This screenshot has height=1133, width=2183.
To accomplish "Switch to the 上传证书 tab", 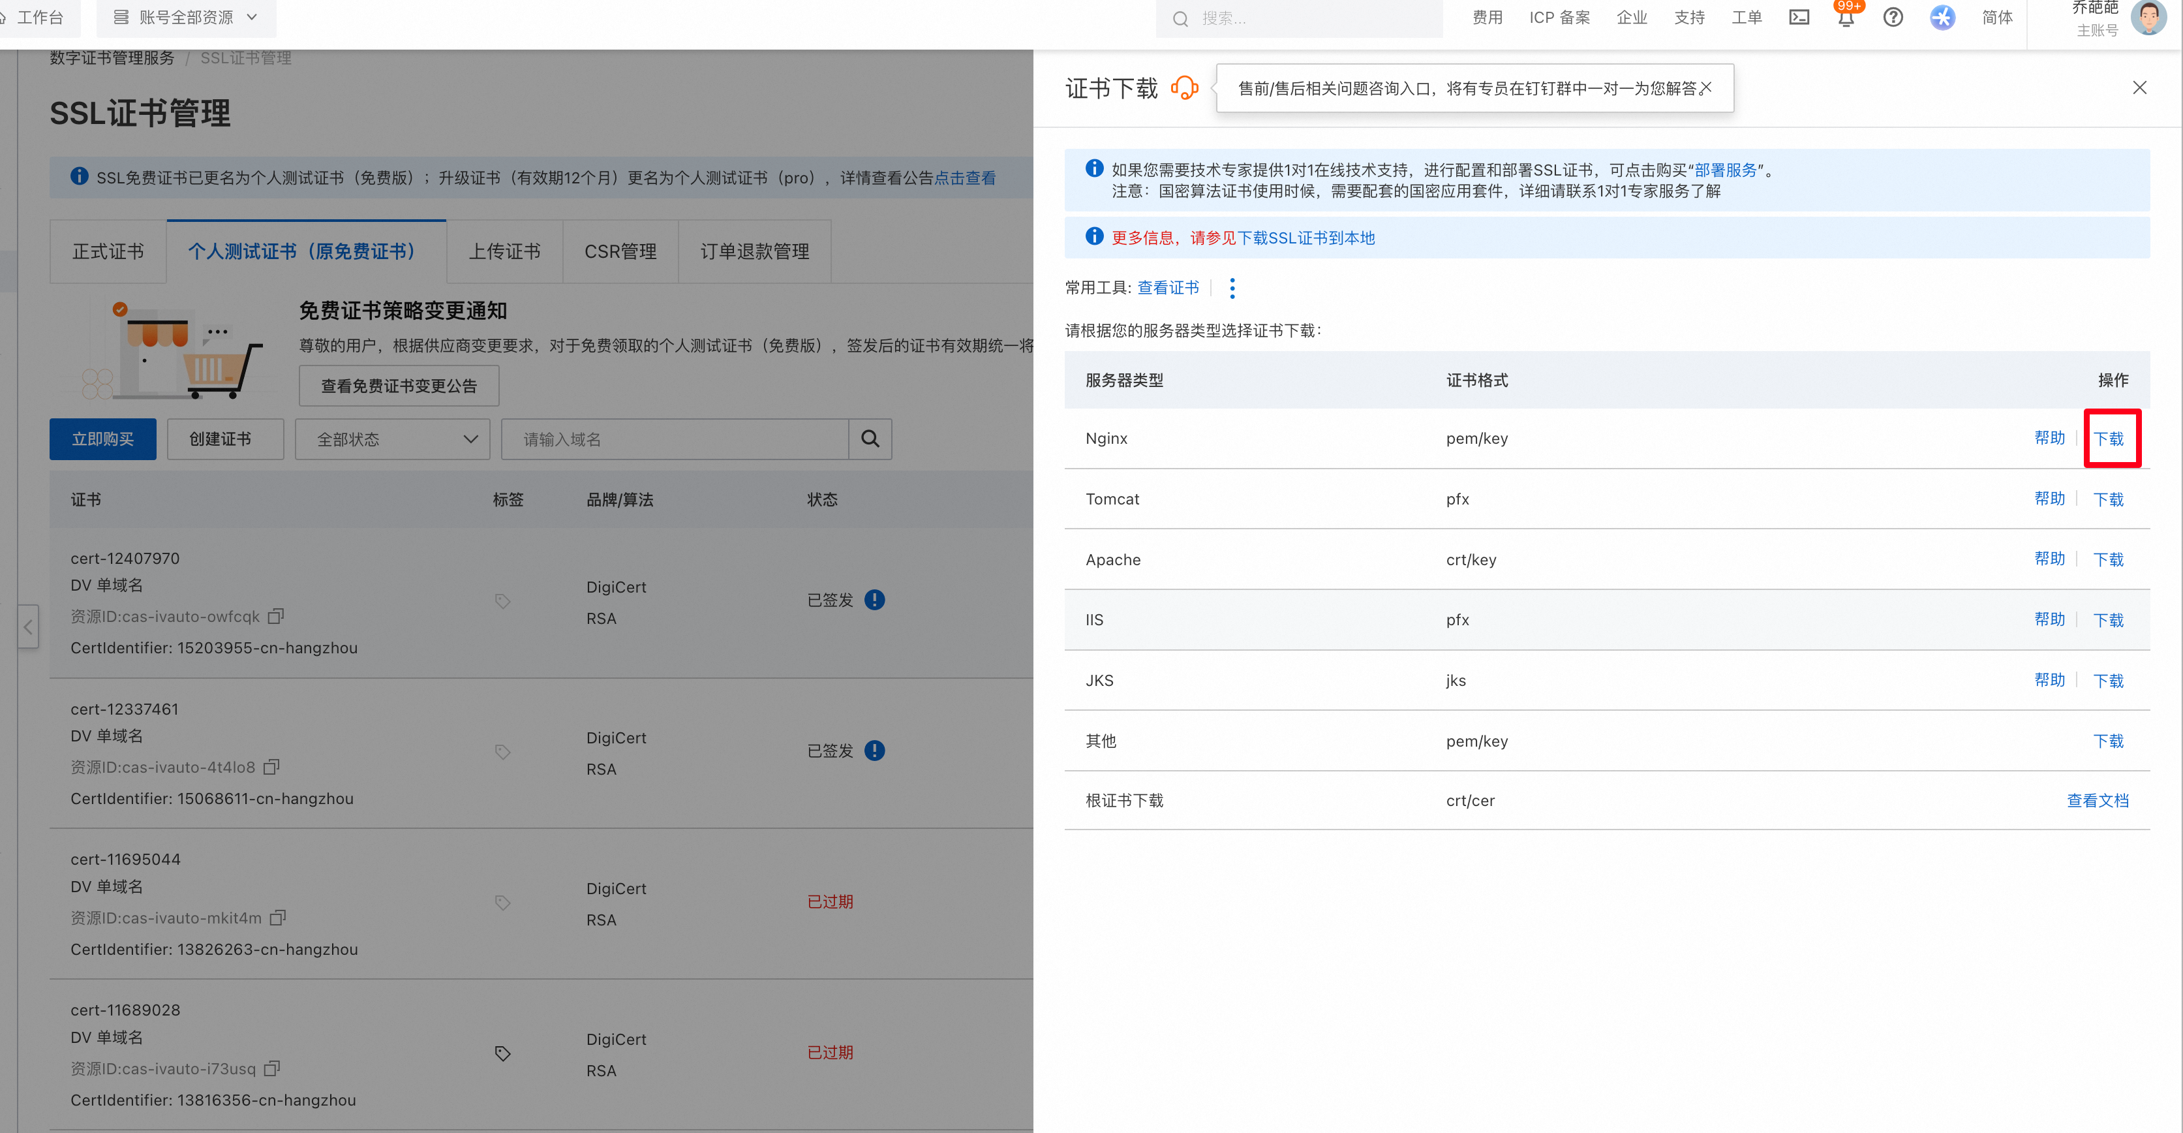I will pos(504,252).
